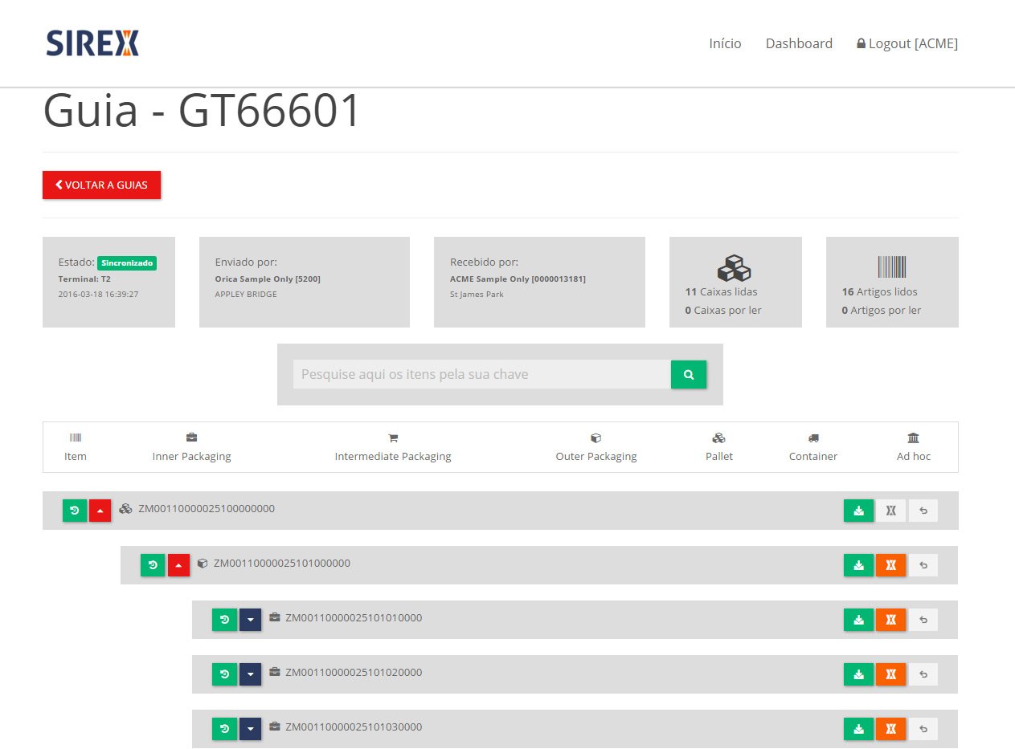Go to Dashboard in top navigation
The width and height of the screenshot is (1015, 749).
(x=799, y=43)
